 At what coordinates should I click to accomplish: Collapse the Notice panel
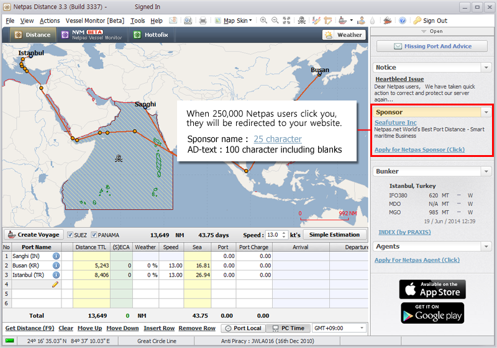pyautogui.click(x=486, y=68)
